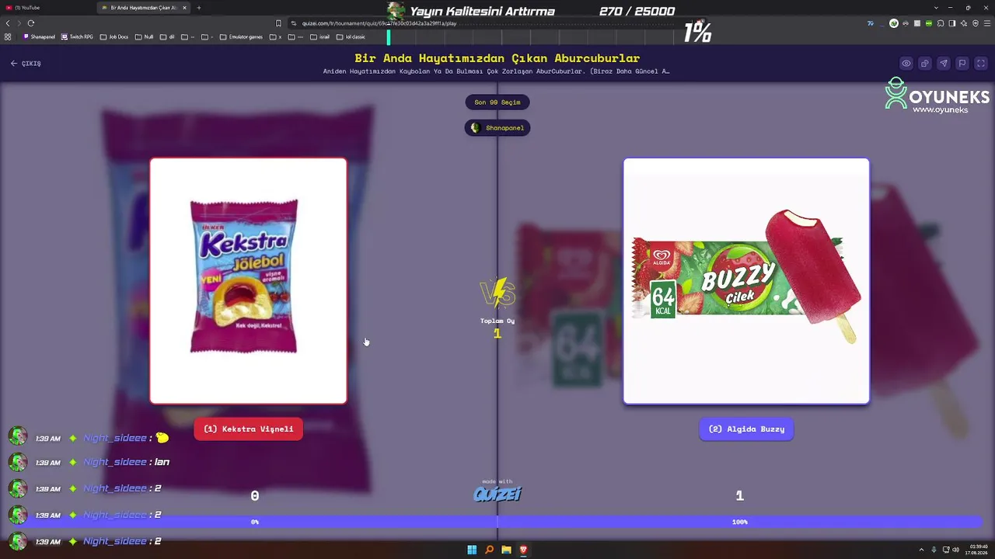The width and height of the screenshot is (995, 559).
Task: Switch to the YouTube browser tab
Action: pyautogui.click(x=47, y=8)
